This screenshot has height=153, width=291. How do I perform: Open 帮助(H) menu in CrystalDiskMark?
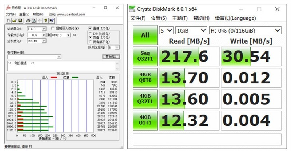pyautogui.click(x=201, y=18)
